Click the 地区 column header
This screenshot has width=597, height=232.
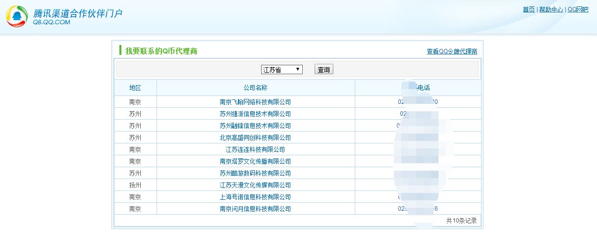point(135,88)
